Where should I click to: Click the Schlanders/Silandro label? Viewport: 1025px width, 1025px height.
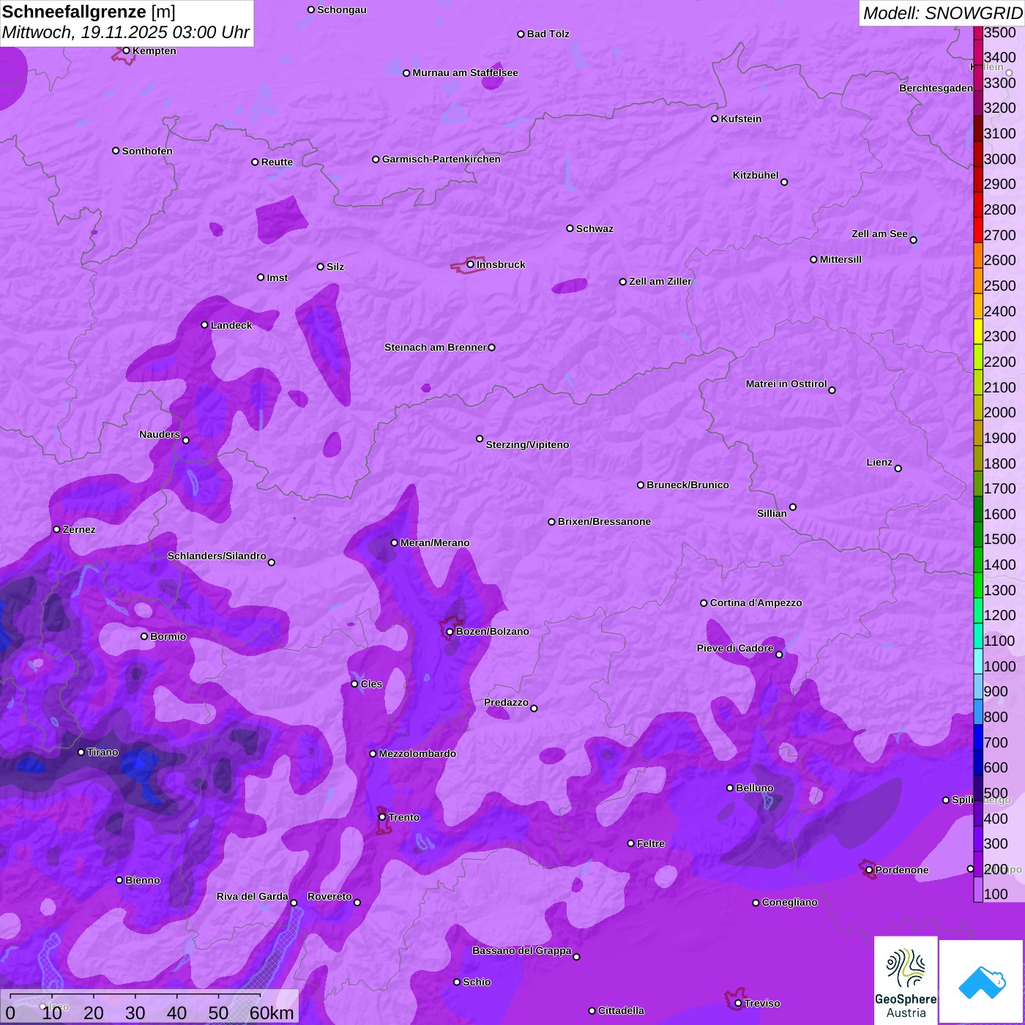217,556
